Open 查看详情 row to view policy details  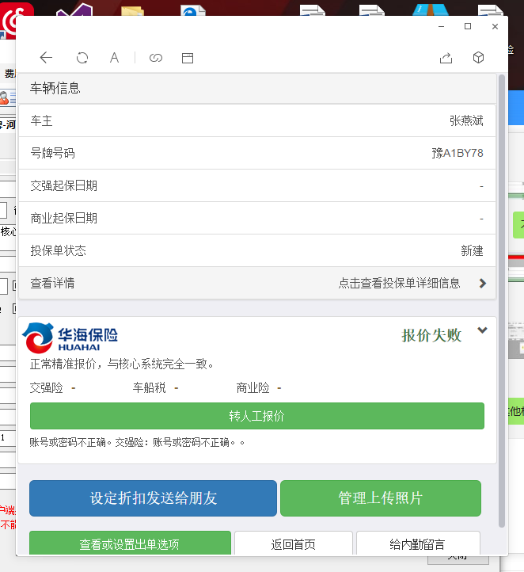click(x=257, y=283)
